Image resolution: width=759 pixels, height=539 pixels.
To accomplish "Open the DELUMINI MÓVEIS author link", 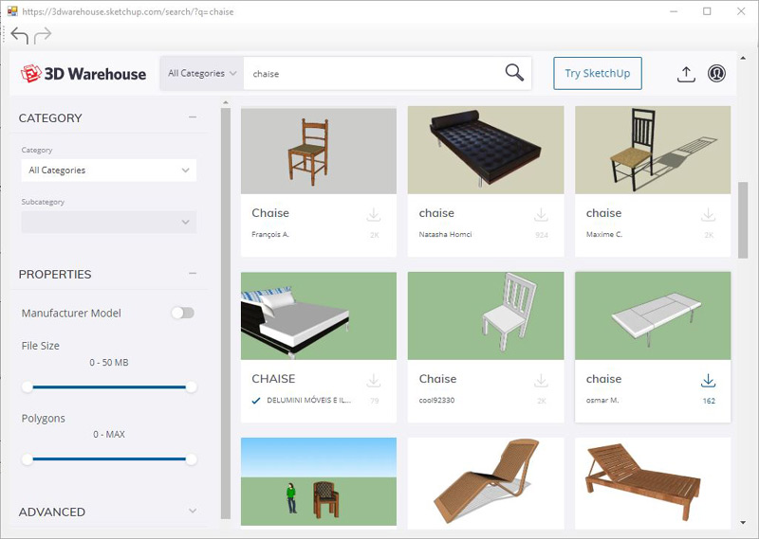I will [302, 401].
